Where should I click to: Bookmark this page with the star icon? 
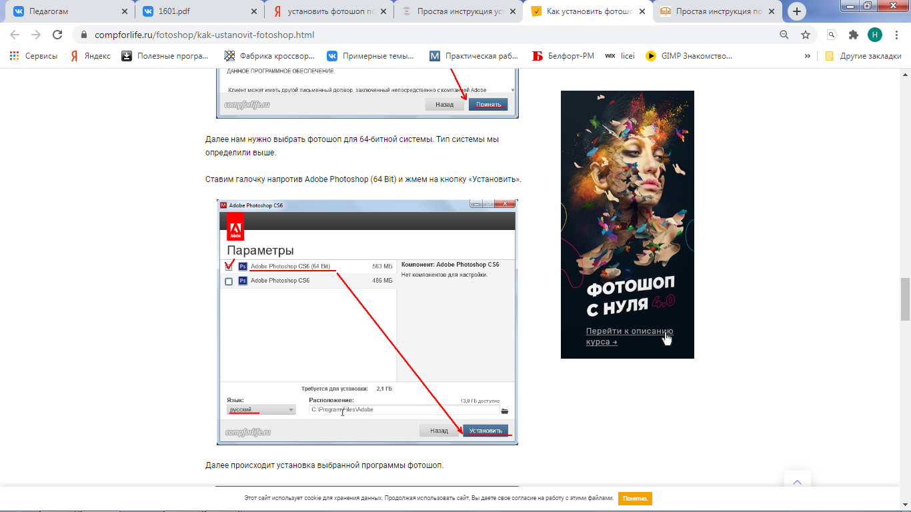806,35
